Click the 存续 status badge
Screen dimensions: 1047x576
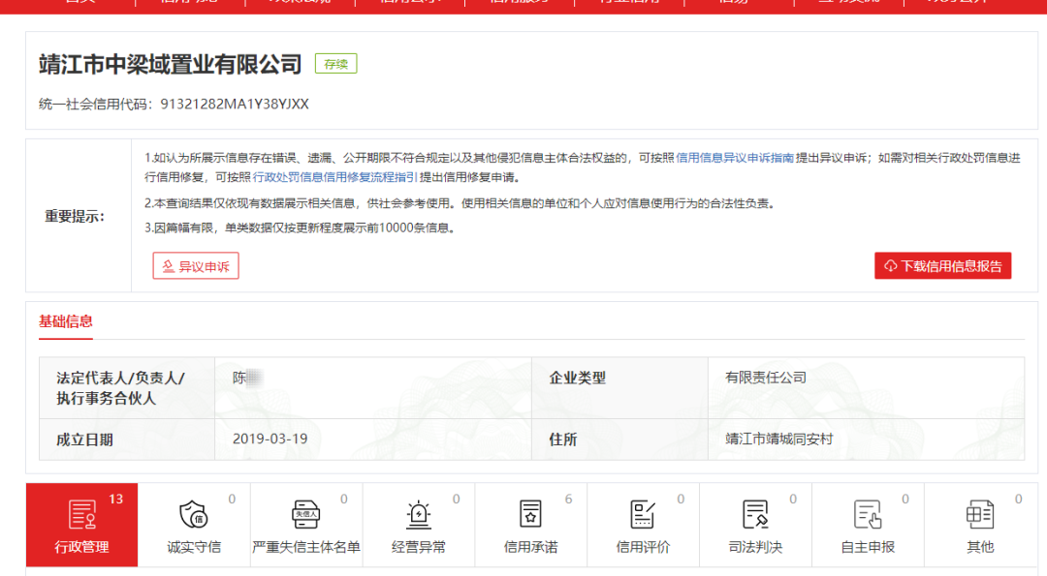click(335, 64)
